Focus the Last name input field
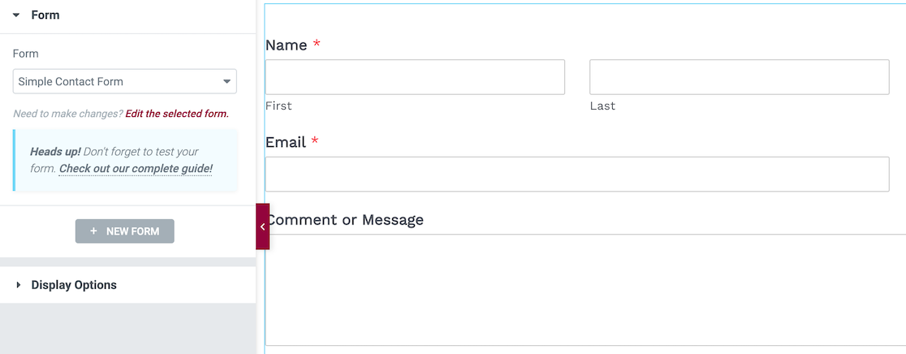Viewport: 906px width, 354px height. pyautogui.click(x=739, y=77)
